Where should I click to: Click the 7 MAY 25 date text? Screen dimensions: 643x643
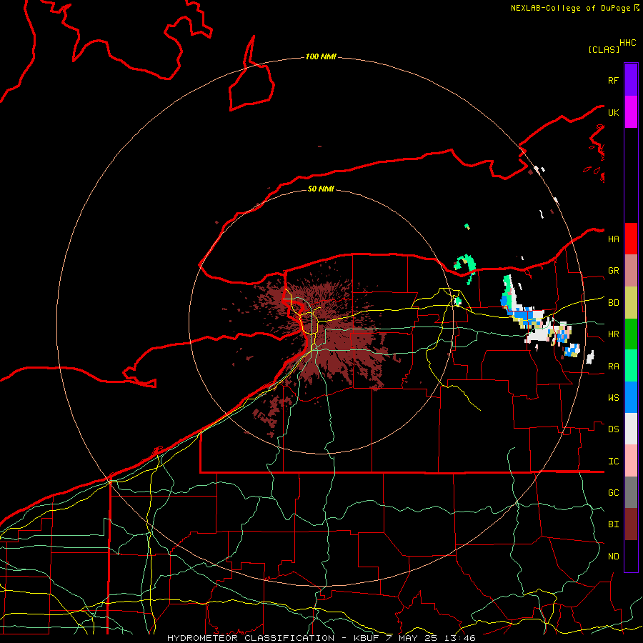coord(412,638)
